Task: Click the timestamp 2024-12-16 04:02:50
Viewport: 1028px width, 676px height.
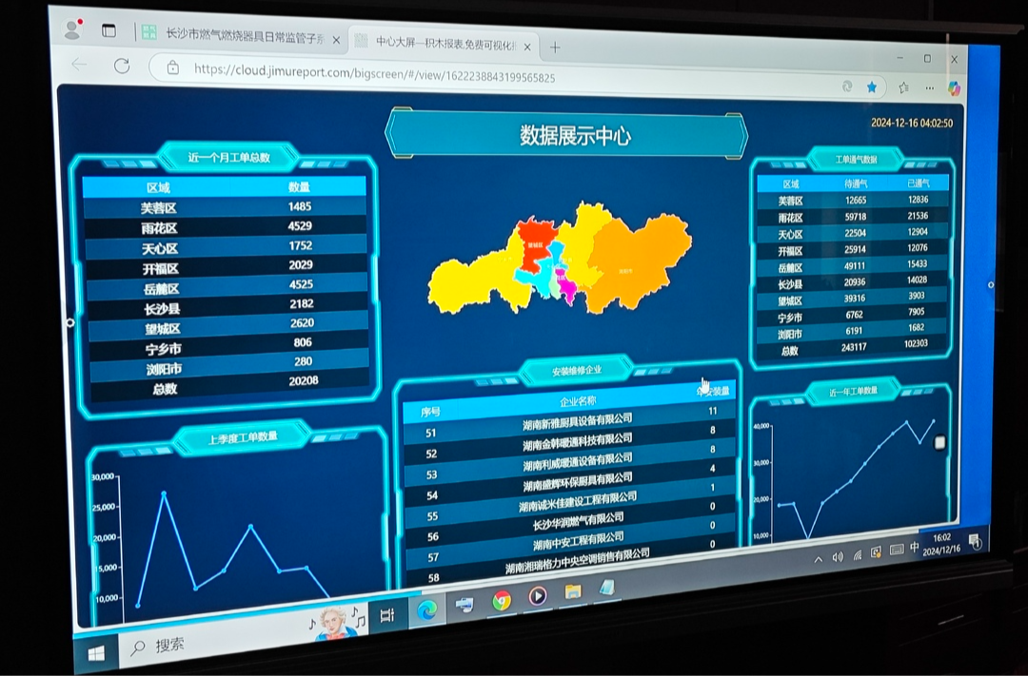Action: point(911,123)
